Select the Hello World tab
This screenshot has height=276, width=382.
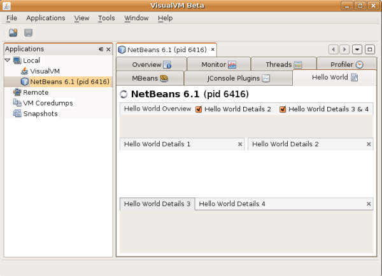[334, 78]
